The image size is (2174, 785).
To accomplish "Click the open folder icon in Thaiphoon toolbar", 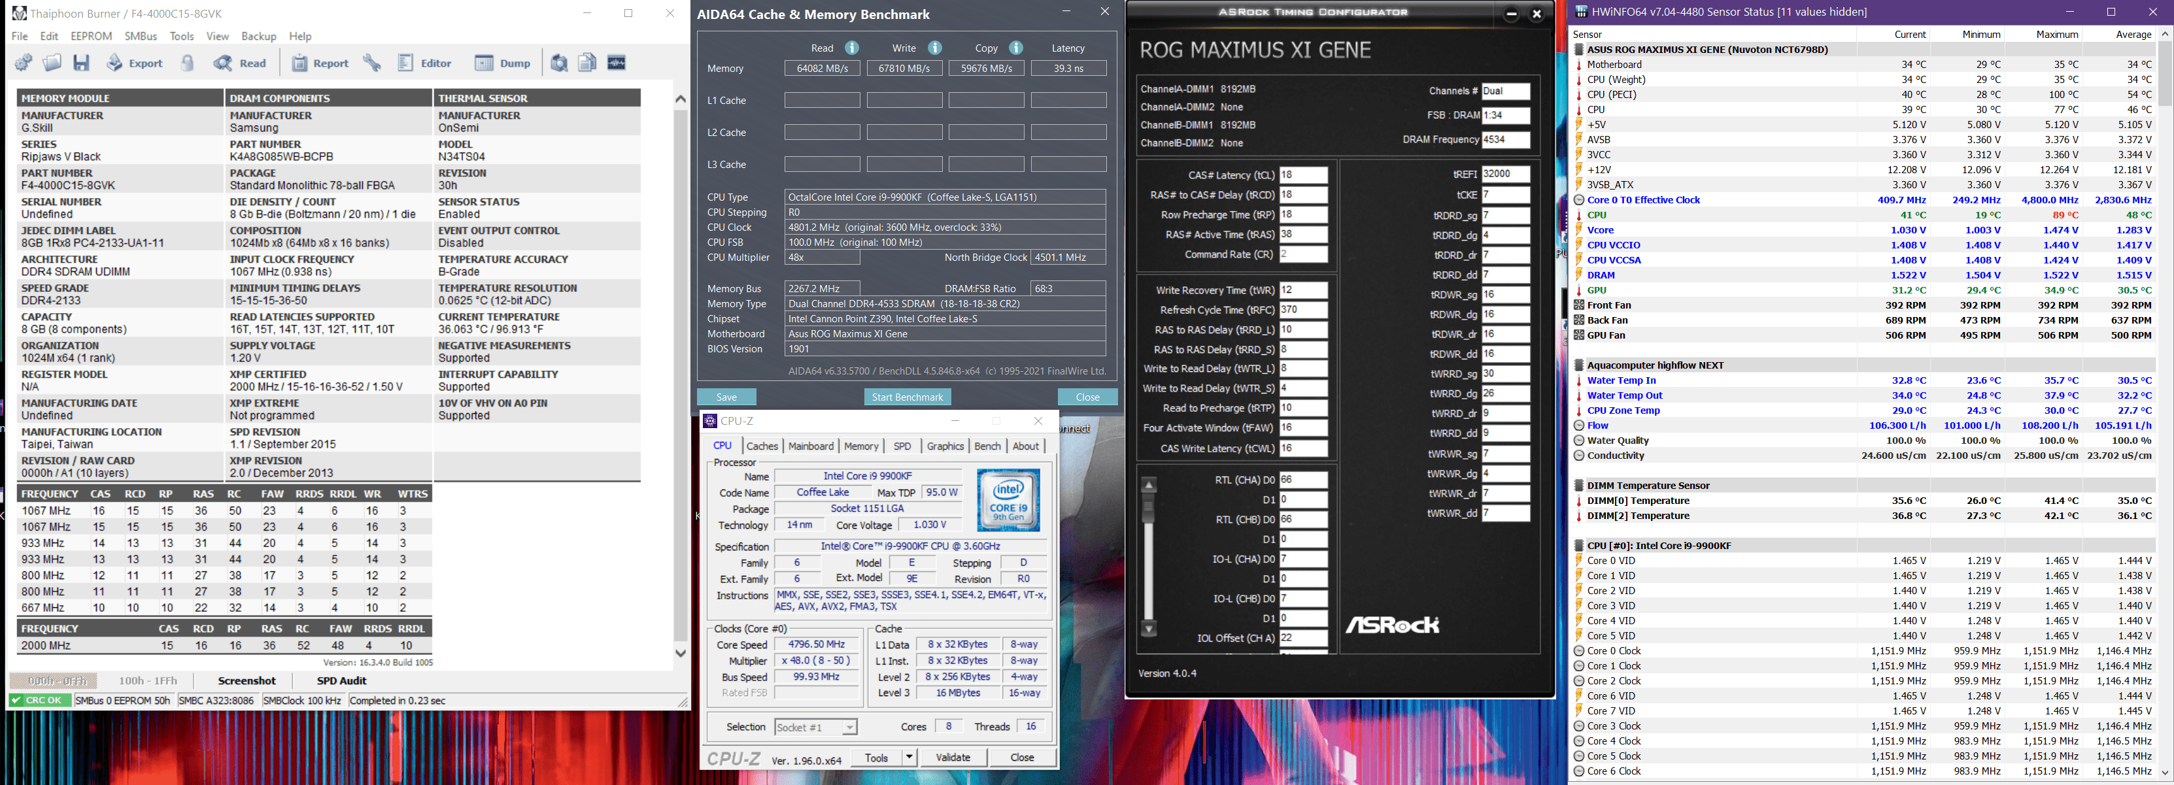I will click(x=52, y=63).
